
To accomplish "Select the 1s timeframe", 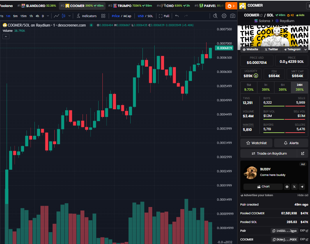I will (x=2, y=16).
